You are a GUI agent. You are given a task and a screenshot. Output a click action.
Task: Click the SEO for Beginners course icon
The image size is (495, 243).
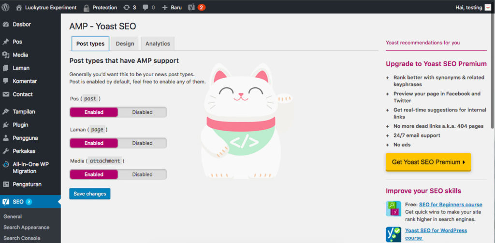coord(393,209)
